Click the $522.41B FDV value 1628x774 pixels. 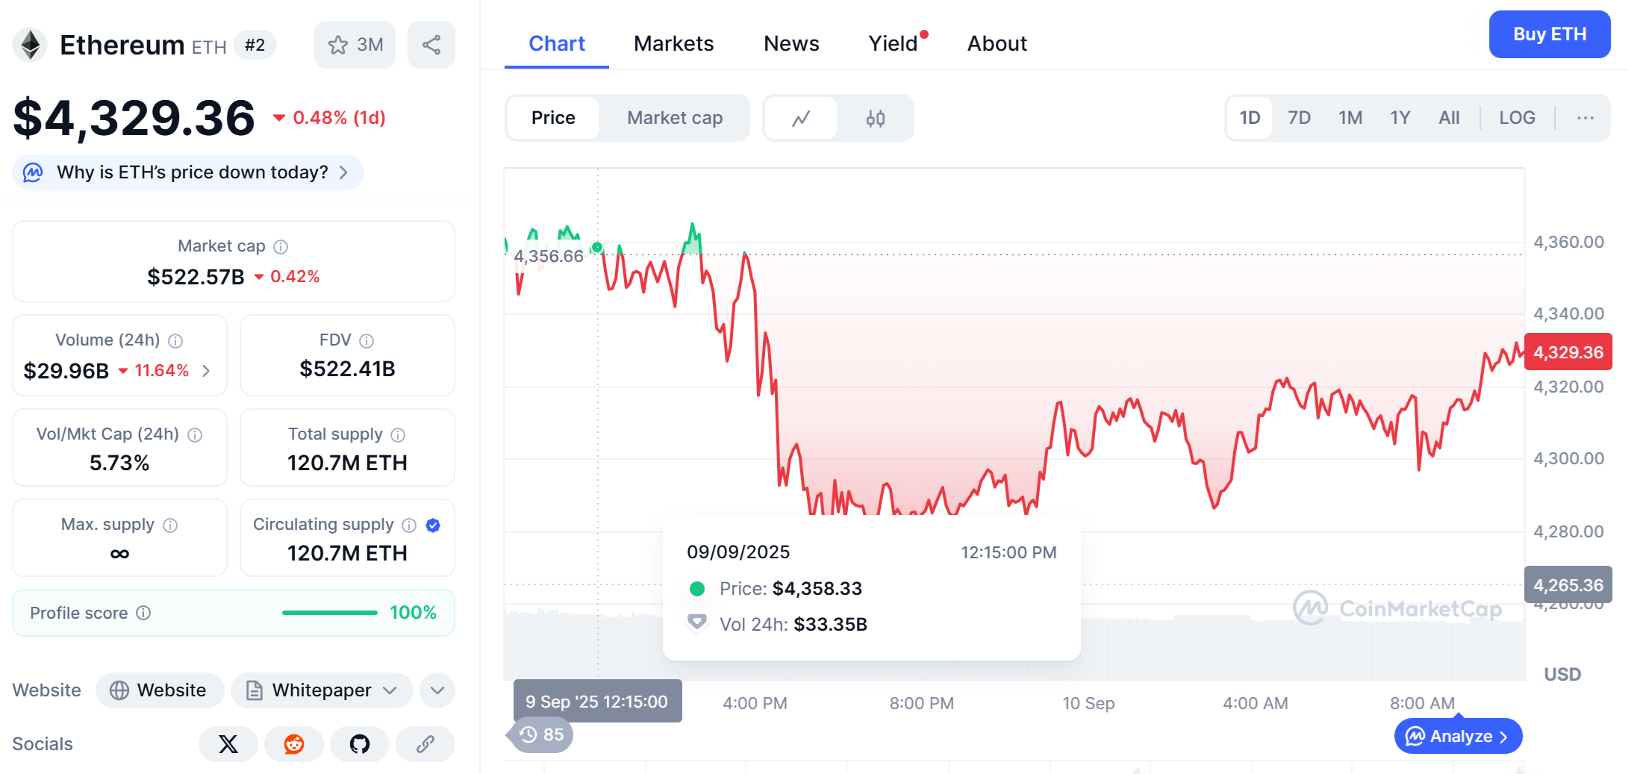tap(347, 369)
